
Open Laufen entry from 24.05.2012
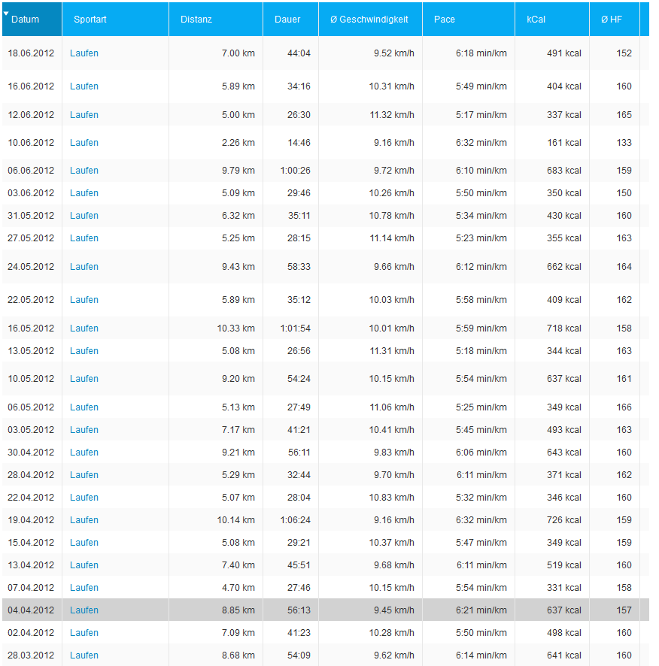[84, 267]
